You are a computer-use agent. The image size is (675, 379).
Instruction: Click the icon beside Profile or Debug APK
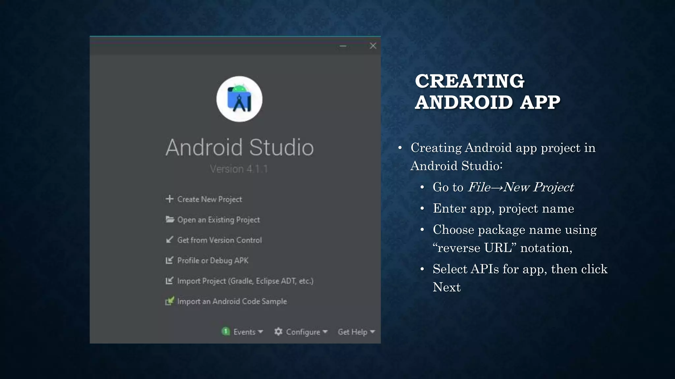[169, 260]
